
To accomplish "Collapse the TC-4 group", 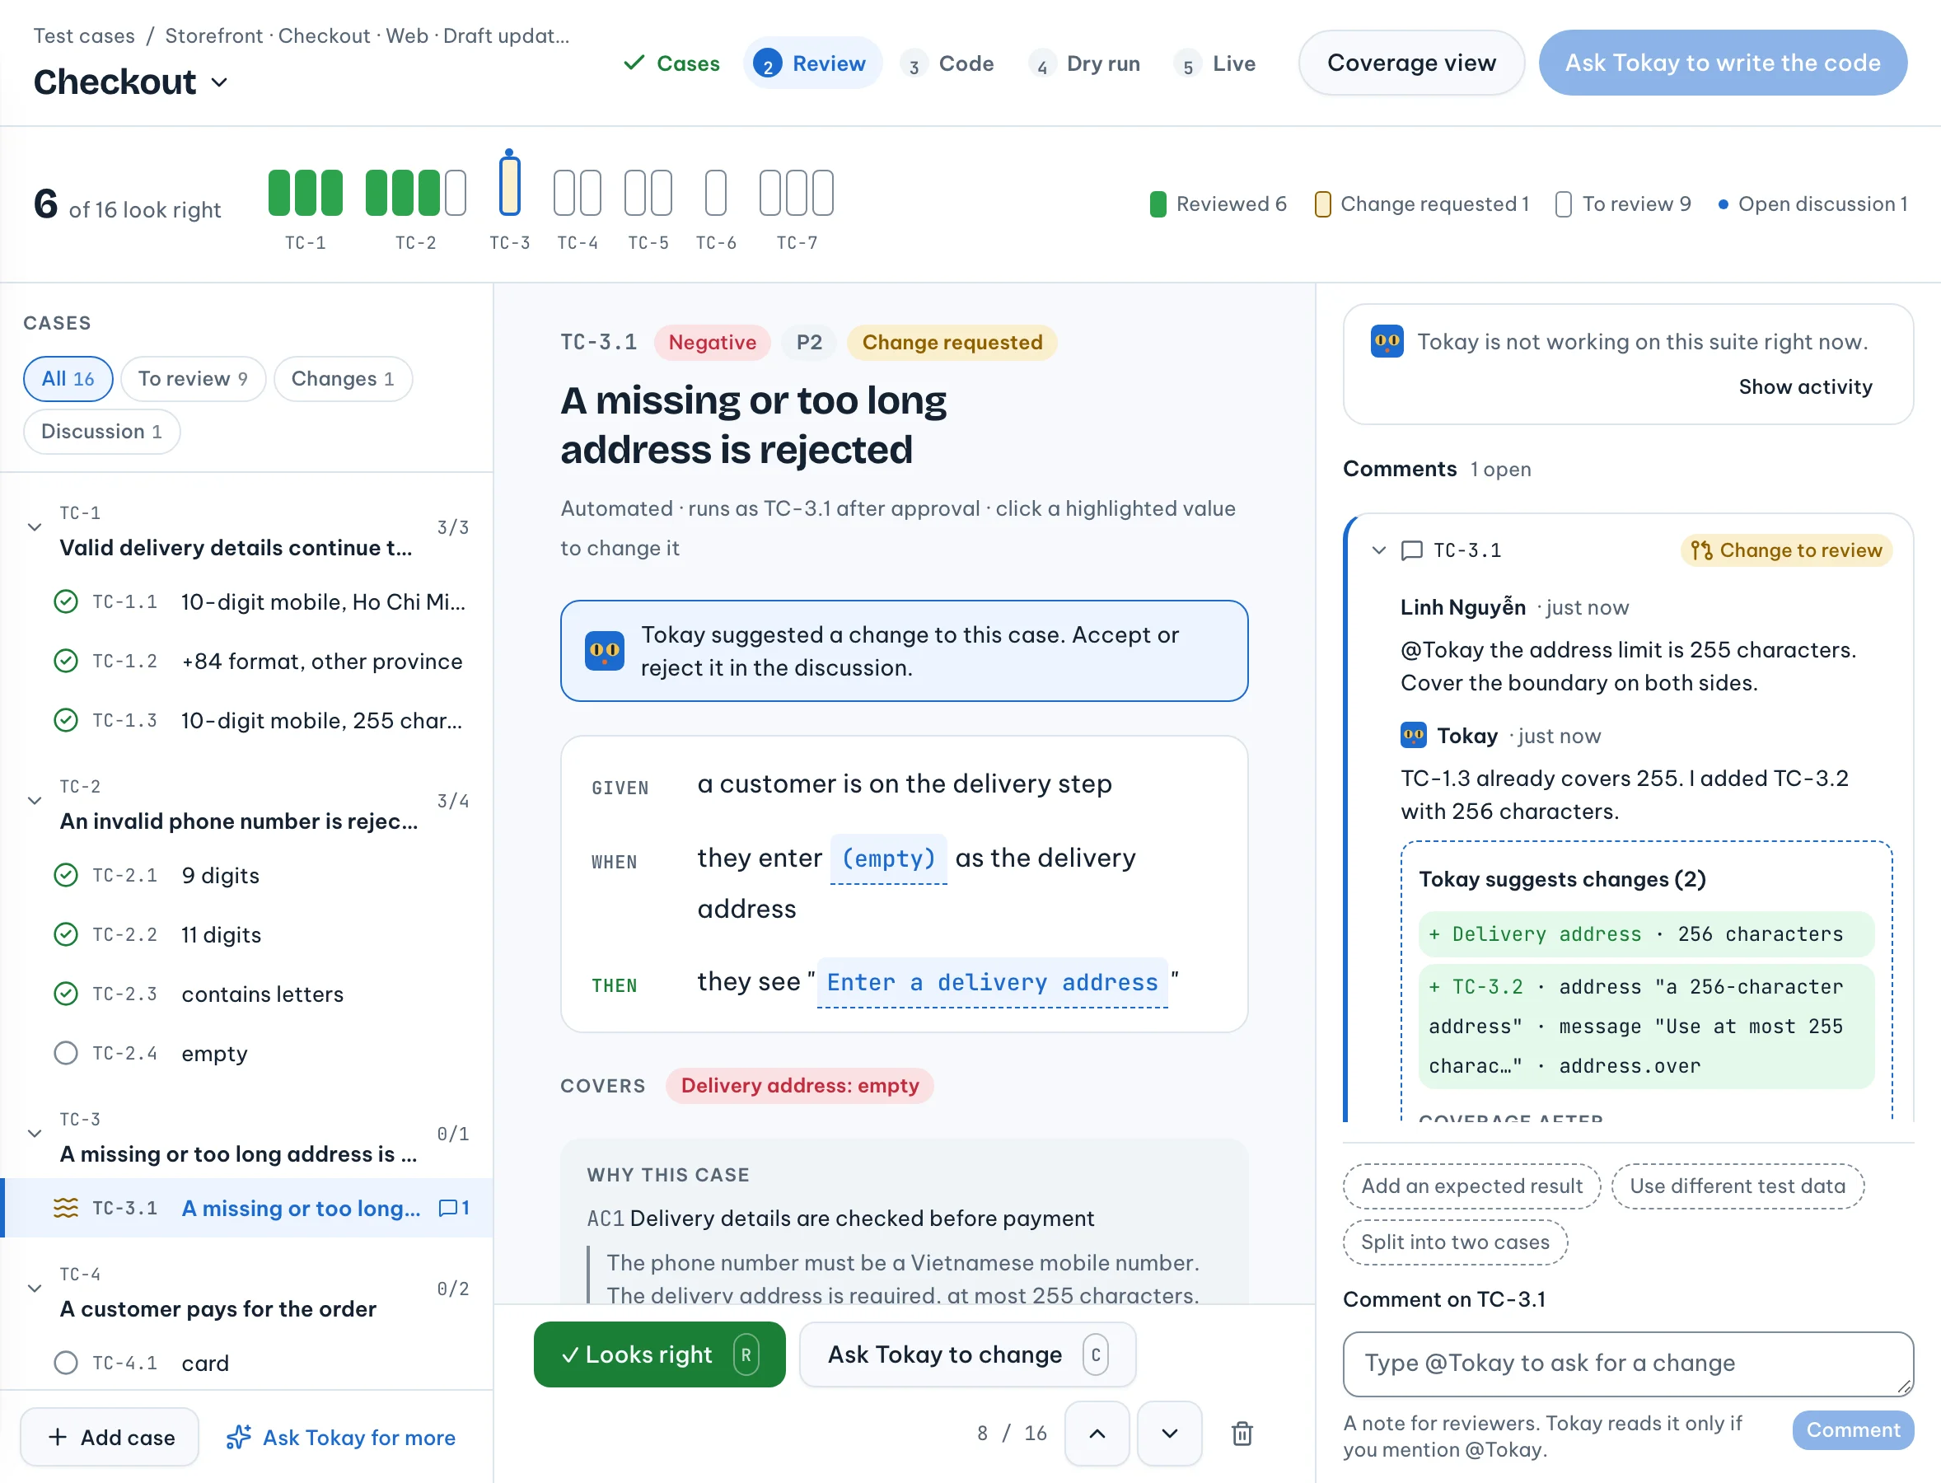I will pyautogui.click(x=35, y=1289).
